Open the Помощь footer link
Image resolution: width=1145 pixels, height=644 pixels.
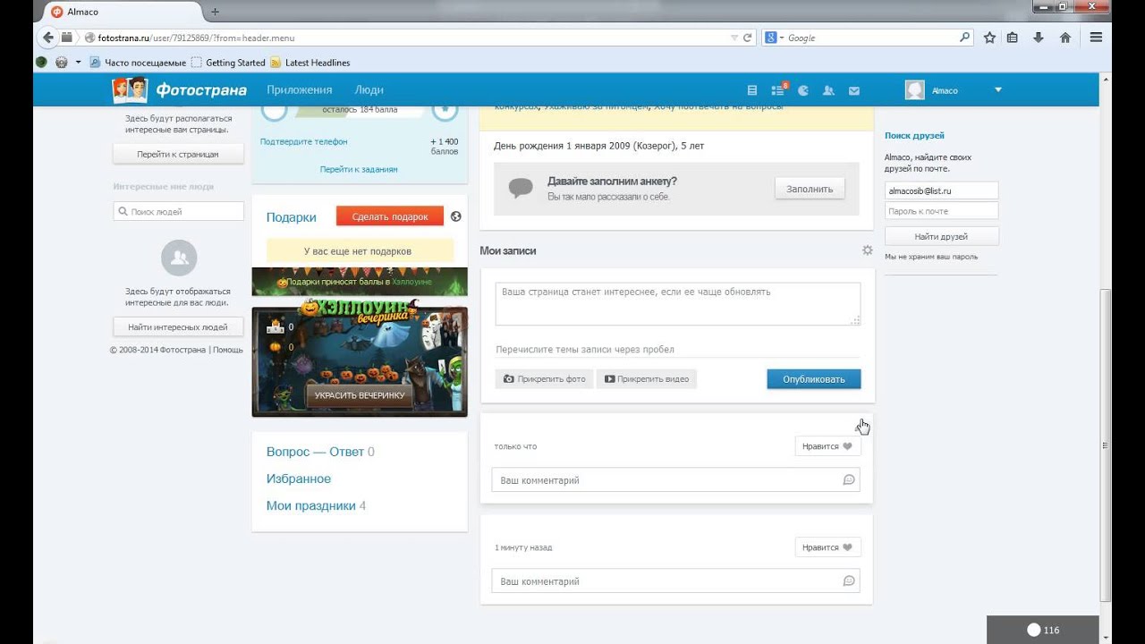click(x=228, y=350)
